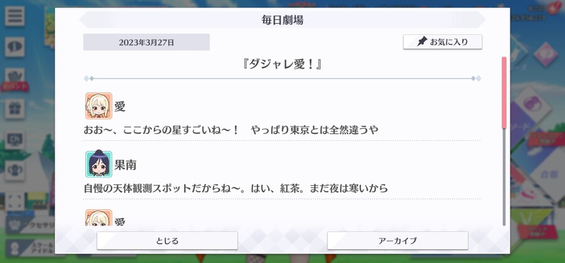
Task: Open the スクールアイドル menu item
Action: point(31,247)
